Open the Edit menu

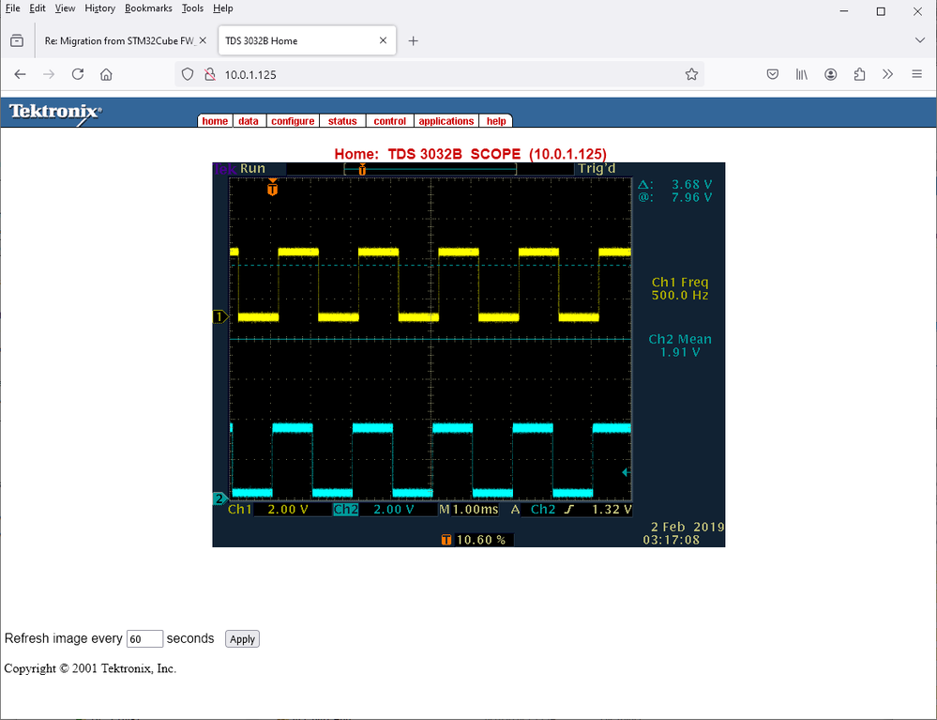[38, 8]
